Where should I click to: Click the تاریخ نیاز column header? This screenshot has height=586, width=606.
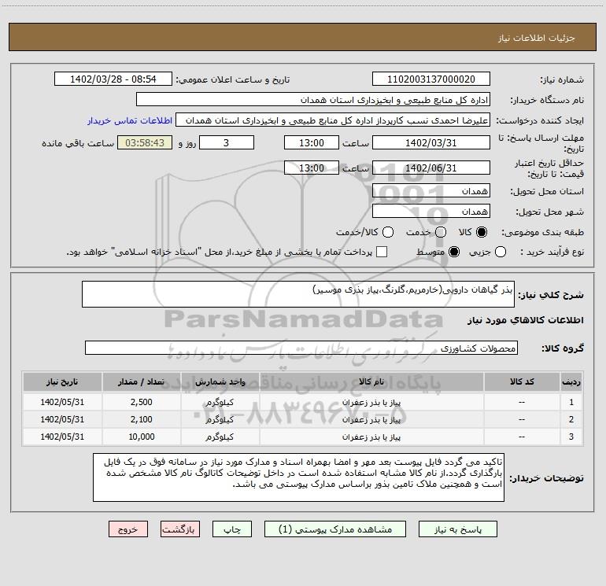click(62, 382)
